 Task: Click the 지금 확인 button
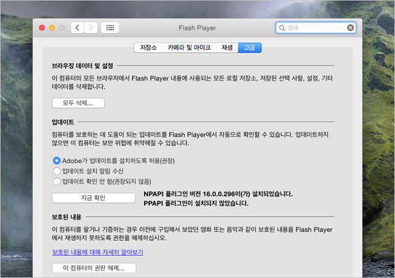pyautogui.click(x=94, y=198)
